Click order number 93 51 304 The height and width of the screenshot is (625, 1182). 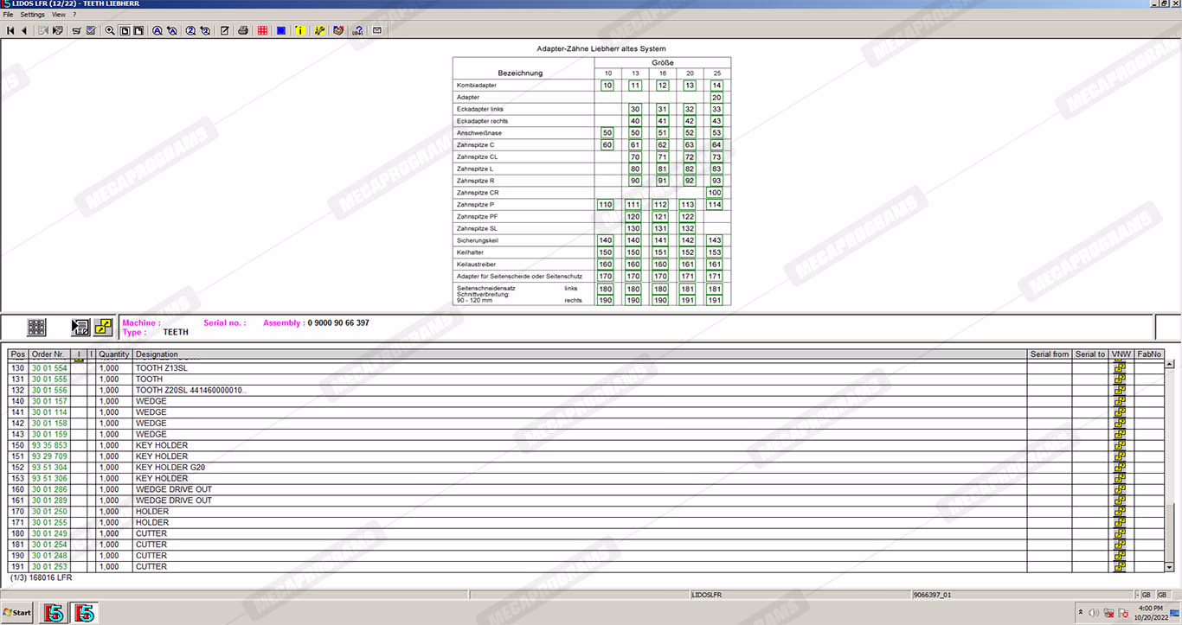click(49, 468)
